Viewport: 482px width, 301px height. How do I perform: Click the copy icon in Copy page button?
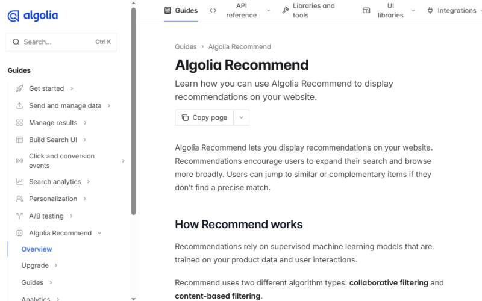click(x=185, y=117)
